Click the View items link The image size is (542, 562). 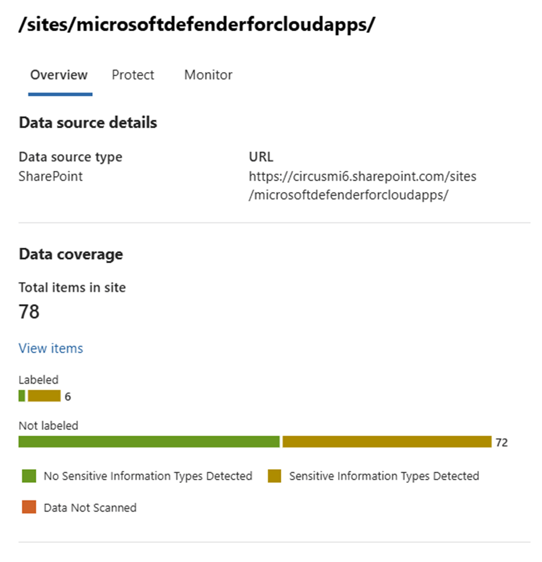tap(51, 349)
